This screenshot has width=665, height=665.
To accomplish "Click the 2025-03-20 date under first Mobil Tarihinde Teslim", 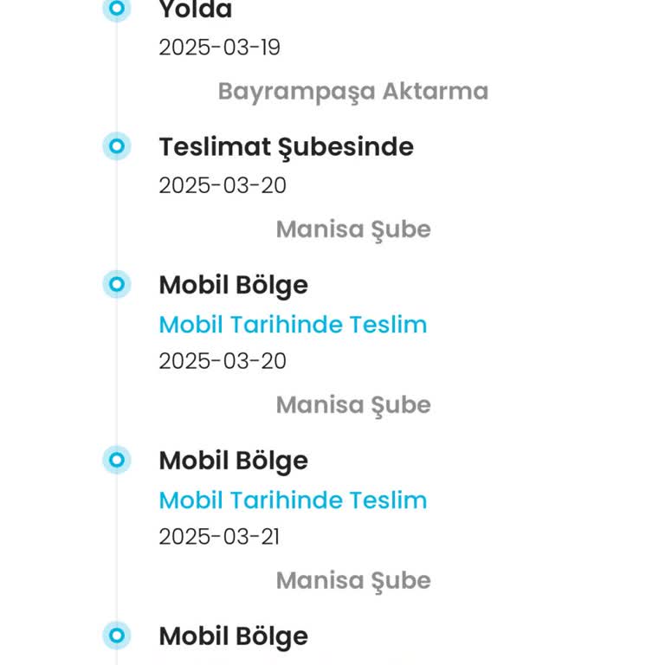I will (x=222, y=361).
